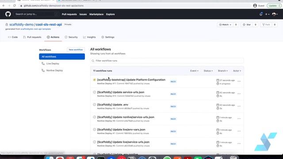Open options menu for Update Platform Configuration run
The width and height of the screenshot is (283, 159).
239,81
